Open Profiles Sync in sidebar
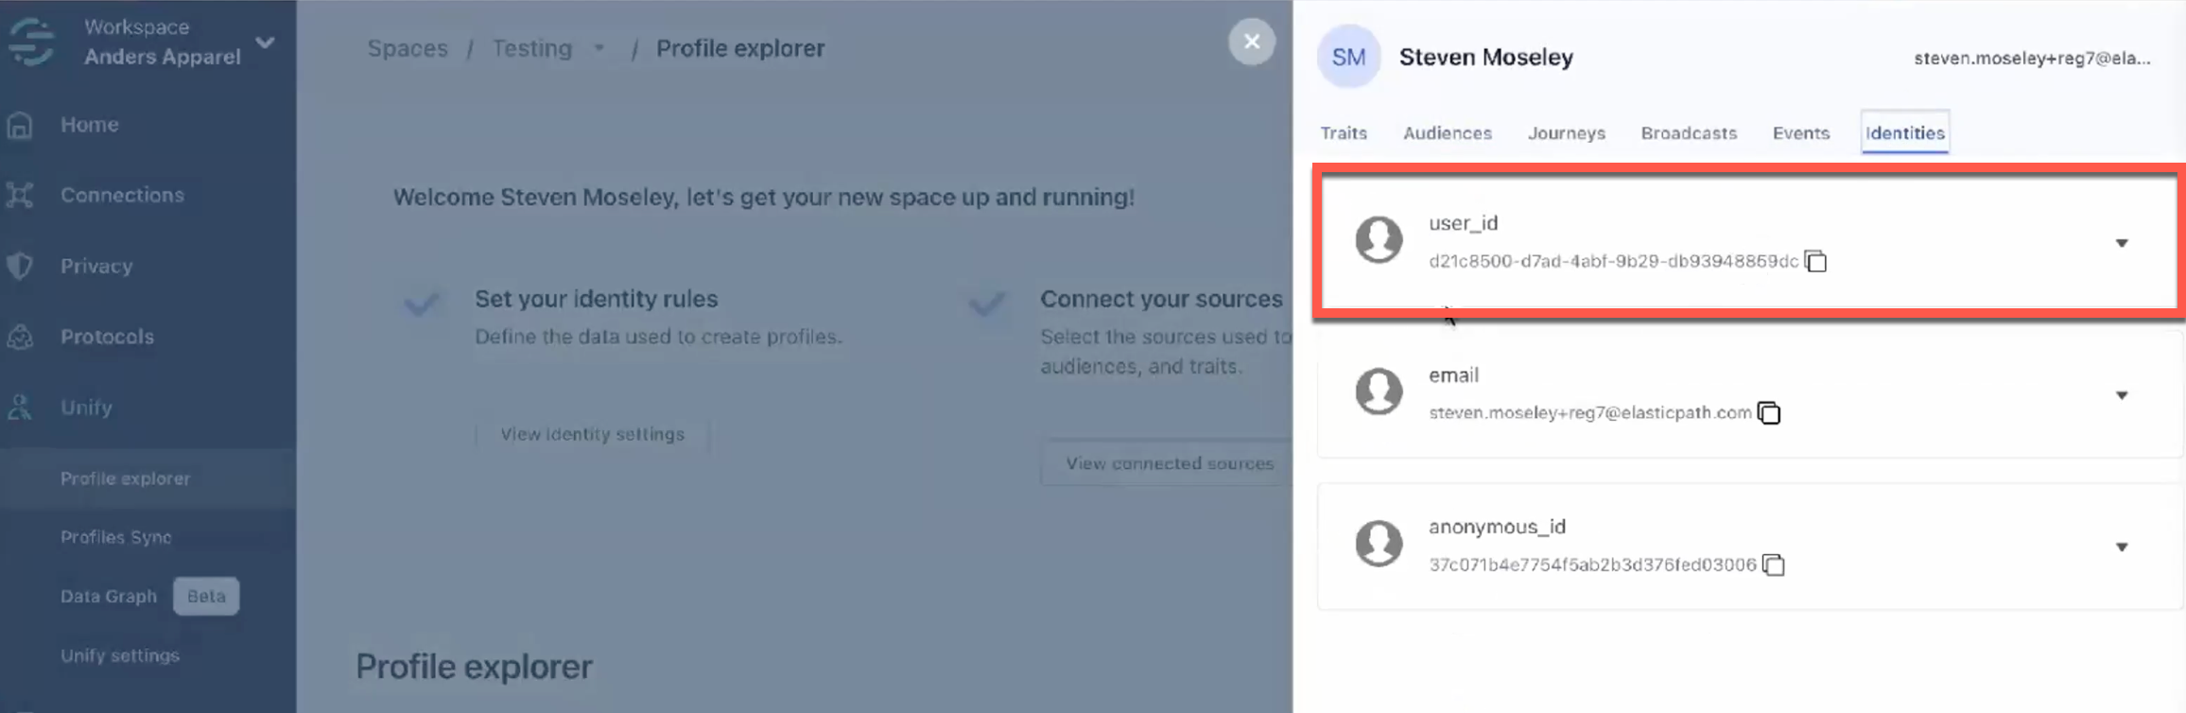2186x713 pixels. click(x=116, y=537)
